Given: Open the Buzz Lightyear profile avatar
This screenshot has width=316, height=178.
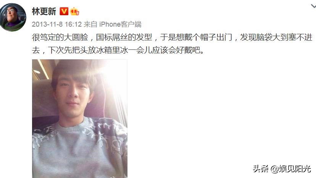Looking at the screenshot, I should tap(13, 17).
